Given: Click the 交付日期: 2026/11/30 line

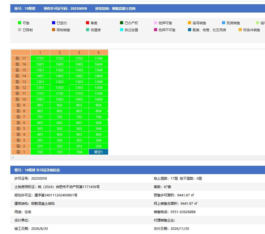Looking at the screenshot, I should coord(171,229).
